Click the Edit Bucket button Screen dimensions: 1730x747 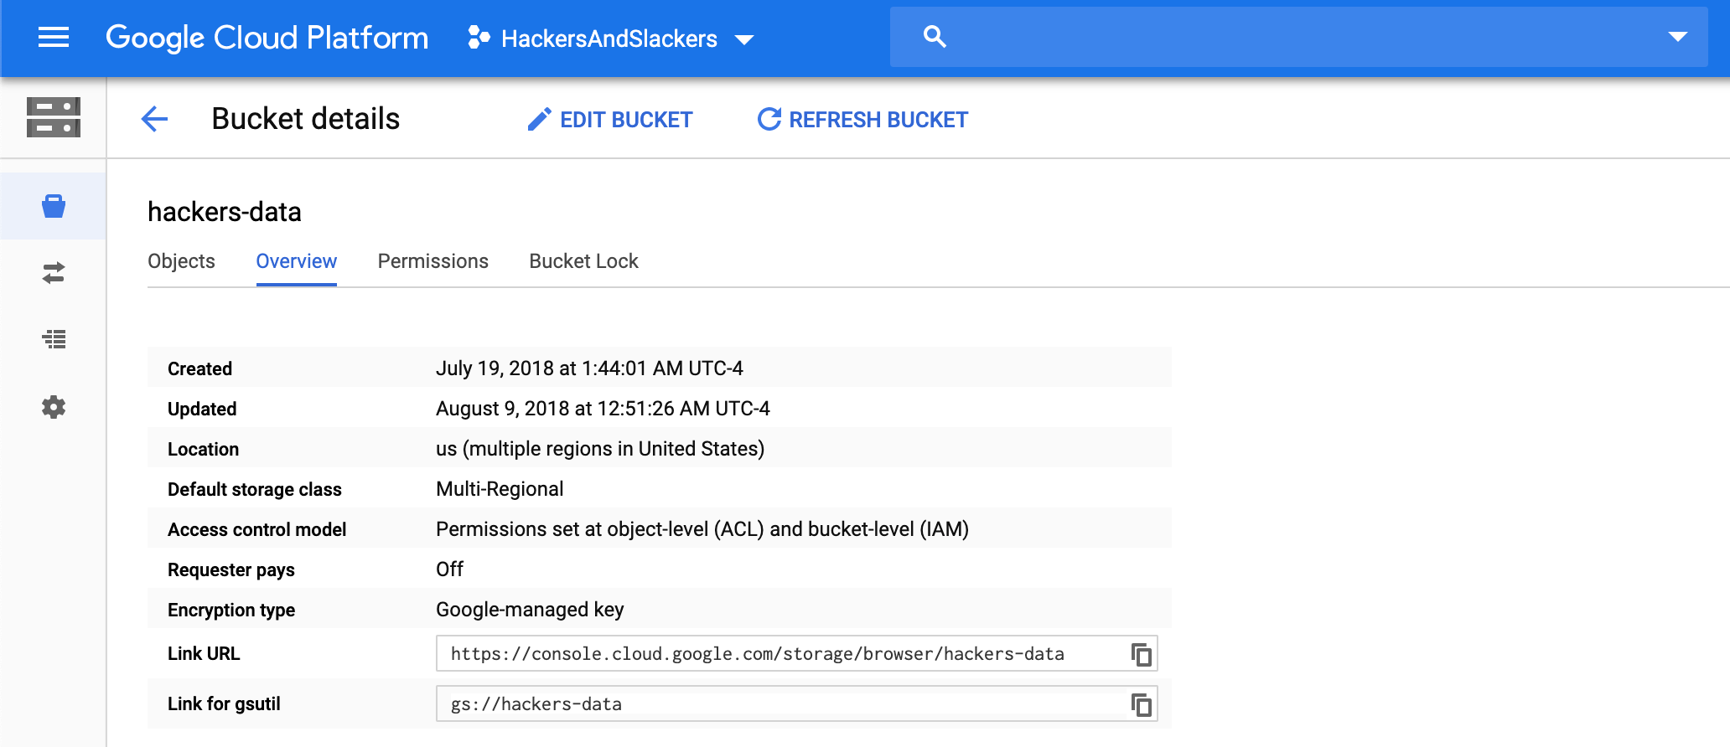pyautogui.click(x=609, y=120)
